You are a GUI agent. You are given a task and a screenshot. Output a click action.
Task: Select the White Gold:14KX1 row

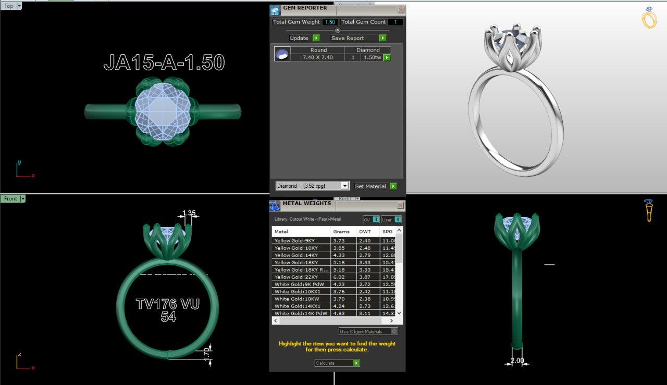click(x=333, y=306)
